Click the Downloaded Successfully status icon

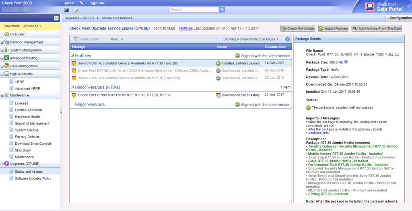(x=218, y=95)
